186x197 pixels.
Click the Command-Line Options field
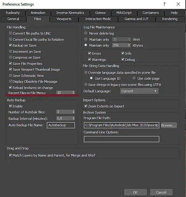pos(121,139)
